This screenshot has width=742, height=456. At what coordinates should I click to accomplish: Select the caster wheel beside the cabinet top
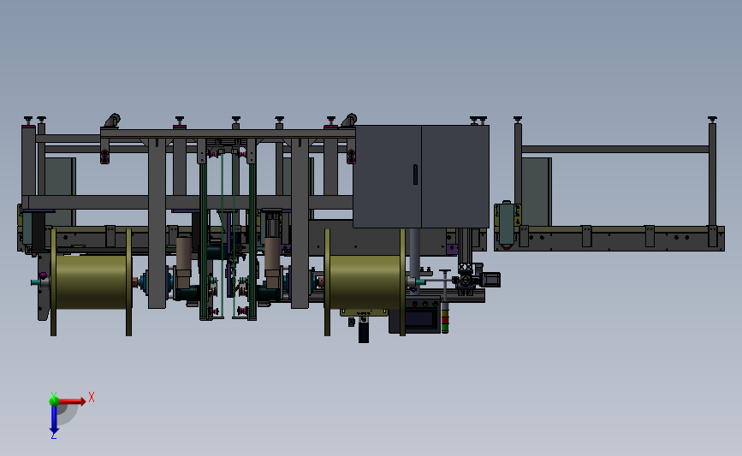(349, 120)
